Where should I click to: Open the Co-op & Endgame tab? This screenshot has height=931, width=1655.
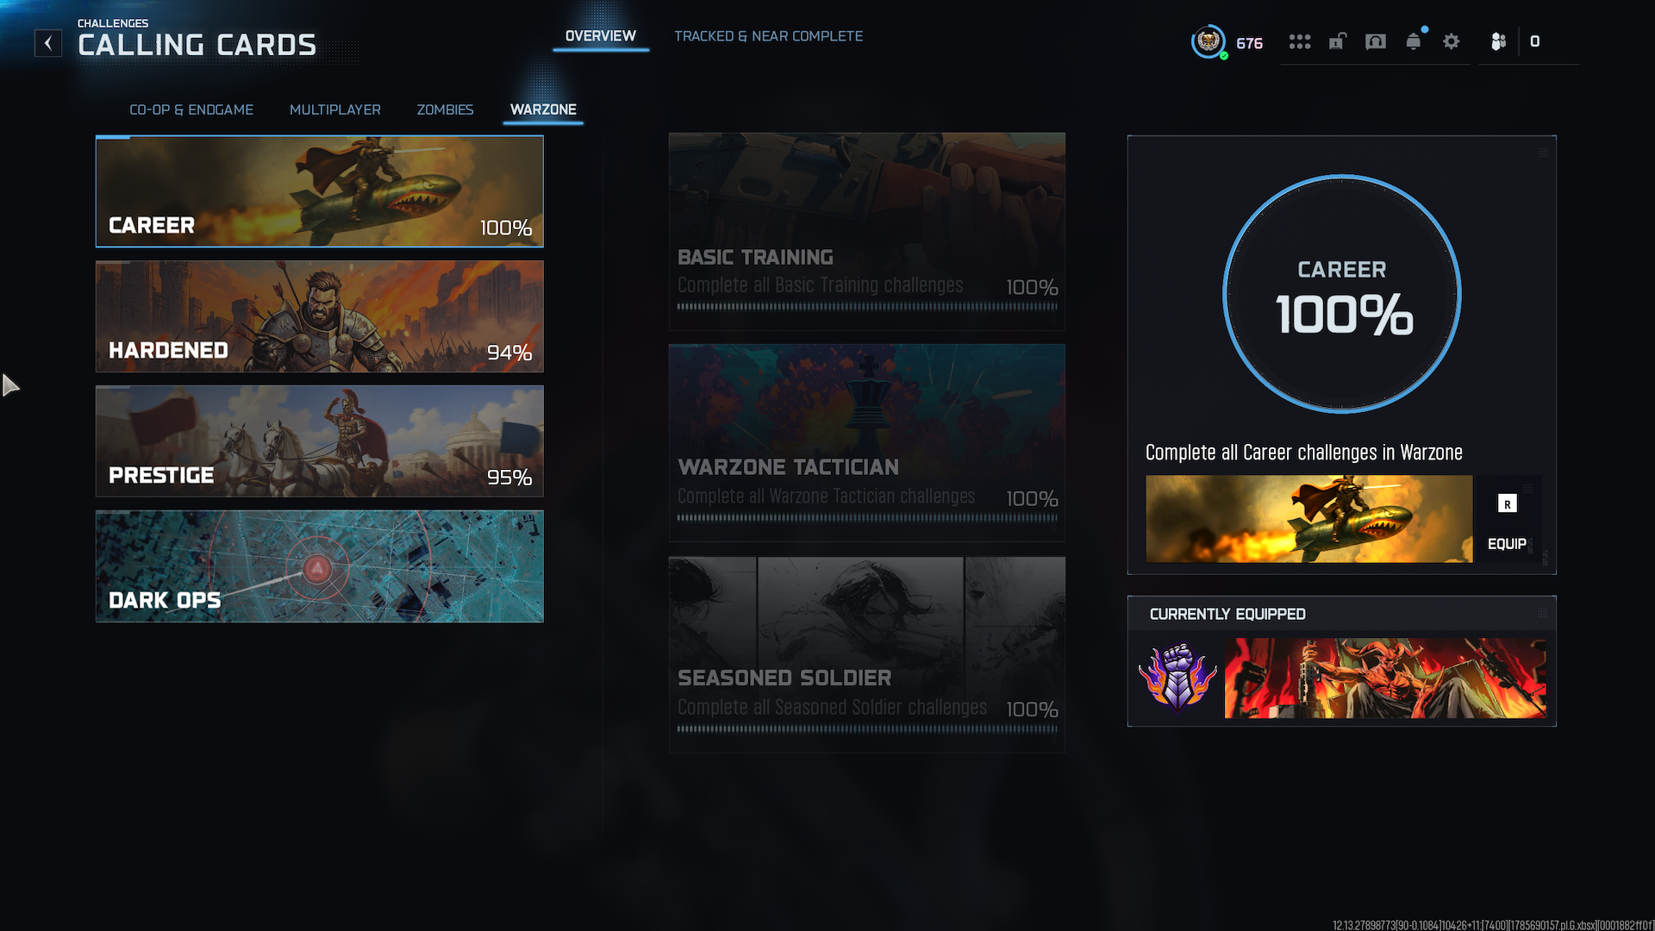[x=191, y=109]
